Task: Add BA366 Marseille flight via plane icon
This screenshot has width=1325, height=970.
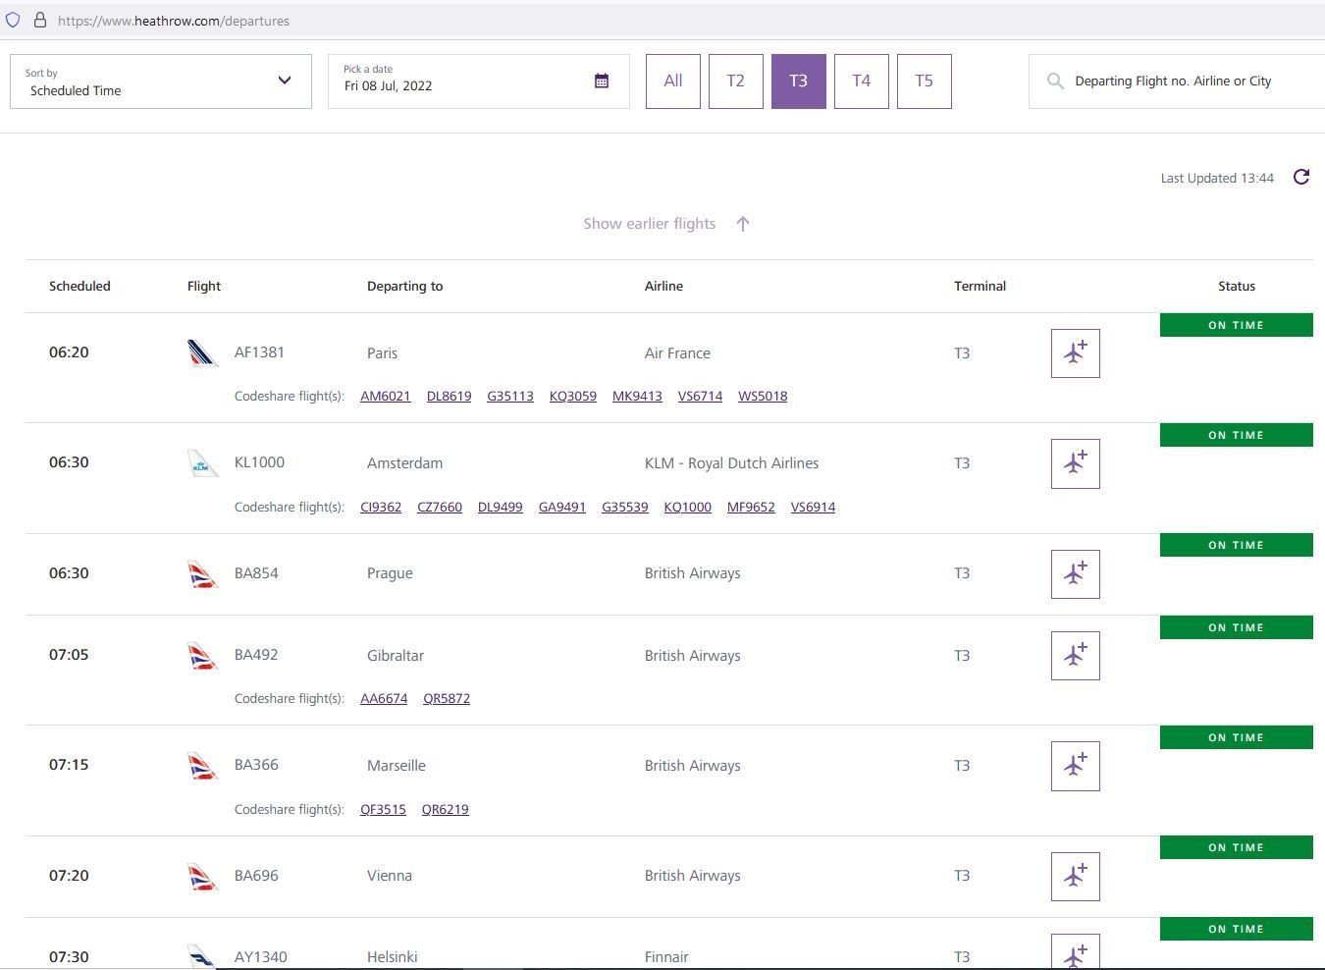Action: (1075, 766)
